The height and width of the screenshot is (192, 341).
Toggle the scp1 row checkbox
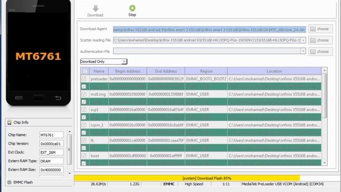tap(84, 109)
